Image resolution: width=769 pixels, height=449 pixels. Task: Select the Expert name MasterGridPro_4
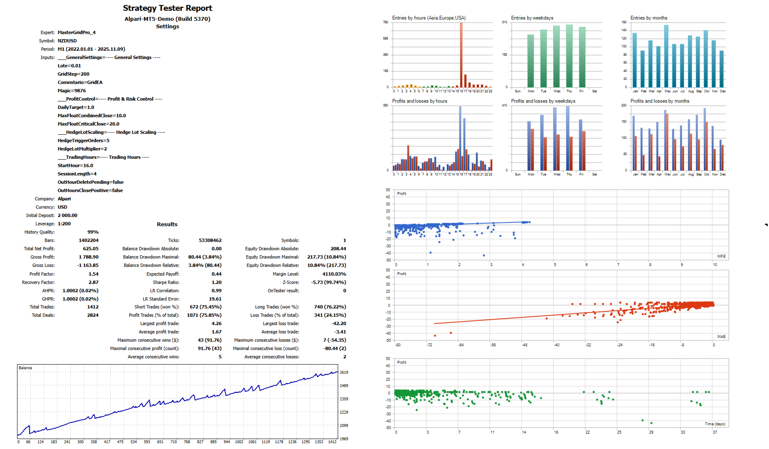(77, 32)
